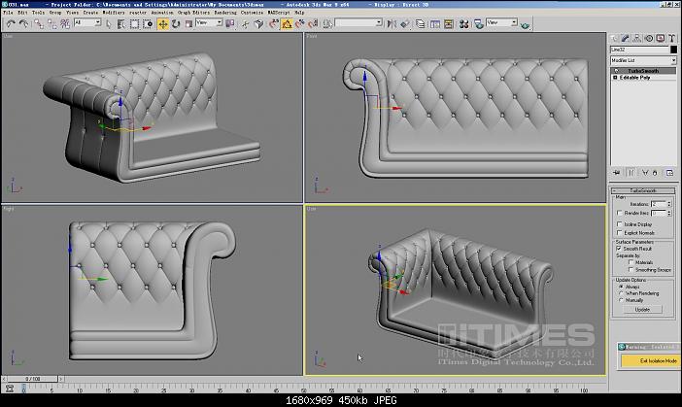
Task: Switch to the Hierarchy command panel tab
Action: pyautogui.click(x=636, y=38)
